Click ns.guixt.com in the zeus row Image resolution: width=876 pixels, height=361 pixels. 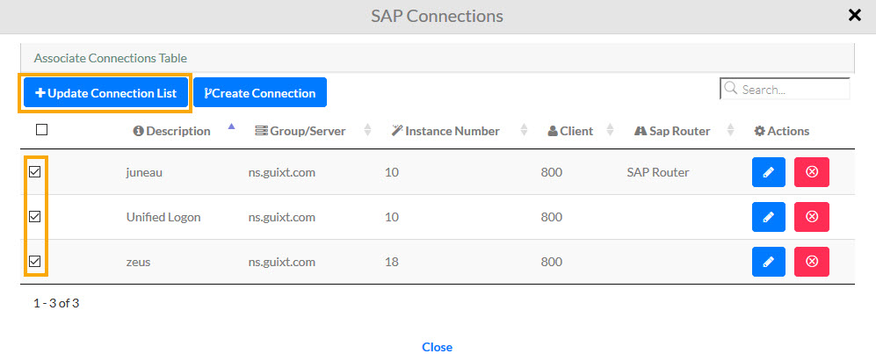point(282,262)
